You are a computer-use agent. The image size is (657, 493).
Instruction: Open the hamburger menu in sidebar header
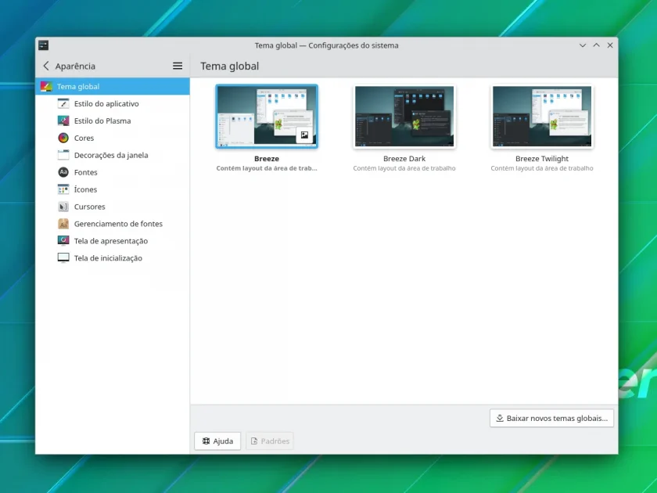click(178, 66)
